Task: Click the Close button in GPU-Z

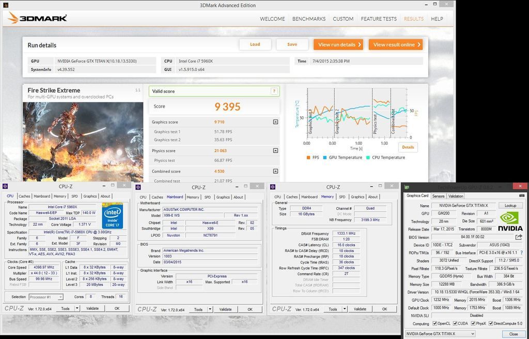Action: click(x=514, y=334)
